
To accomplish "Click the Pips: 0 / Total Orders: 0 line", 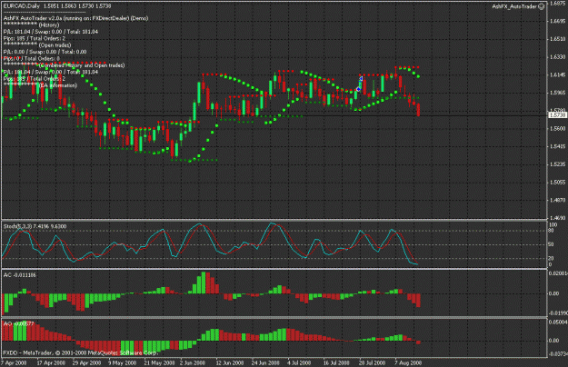I will [32, 58].
